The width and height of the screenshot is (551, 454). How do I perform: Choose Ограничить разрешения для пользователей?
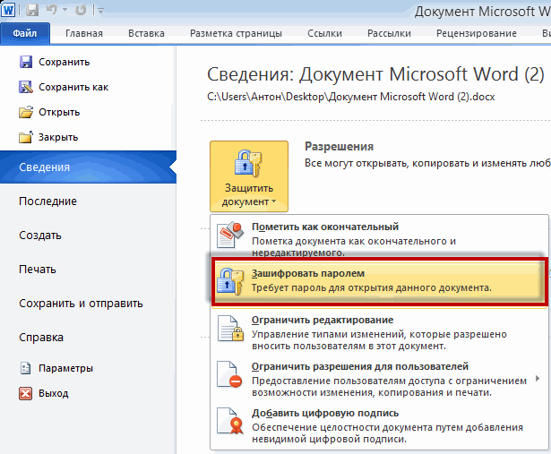[x=380, y=379]
